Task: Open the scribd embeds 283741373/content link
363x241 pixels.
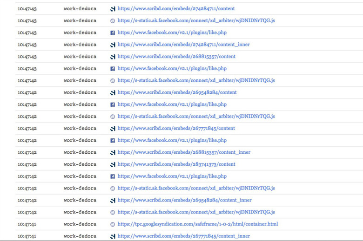Action: pos(176,164)
